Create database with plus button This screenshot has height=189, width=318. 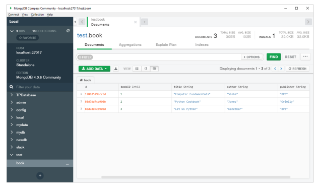pyautogui.click(x=40, y=175)
